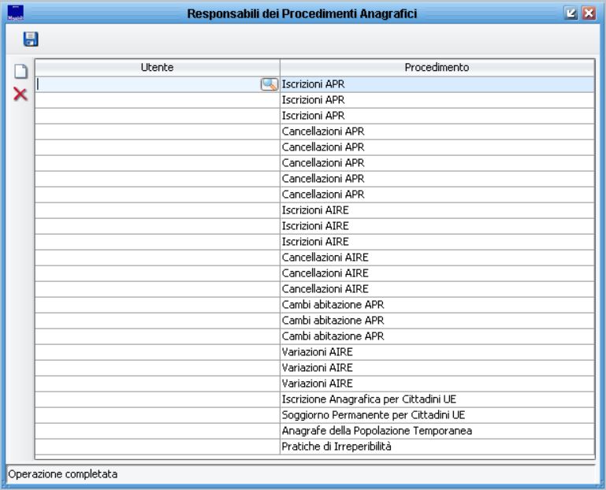Open user lookup with the magnifier icon
Screen dimensions: 606x490
pos(270,84)
